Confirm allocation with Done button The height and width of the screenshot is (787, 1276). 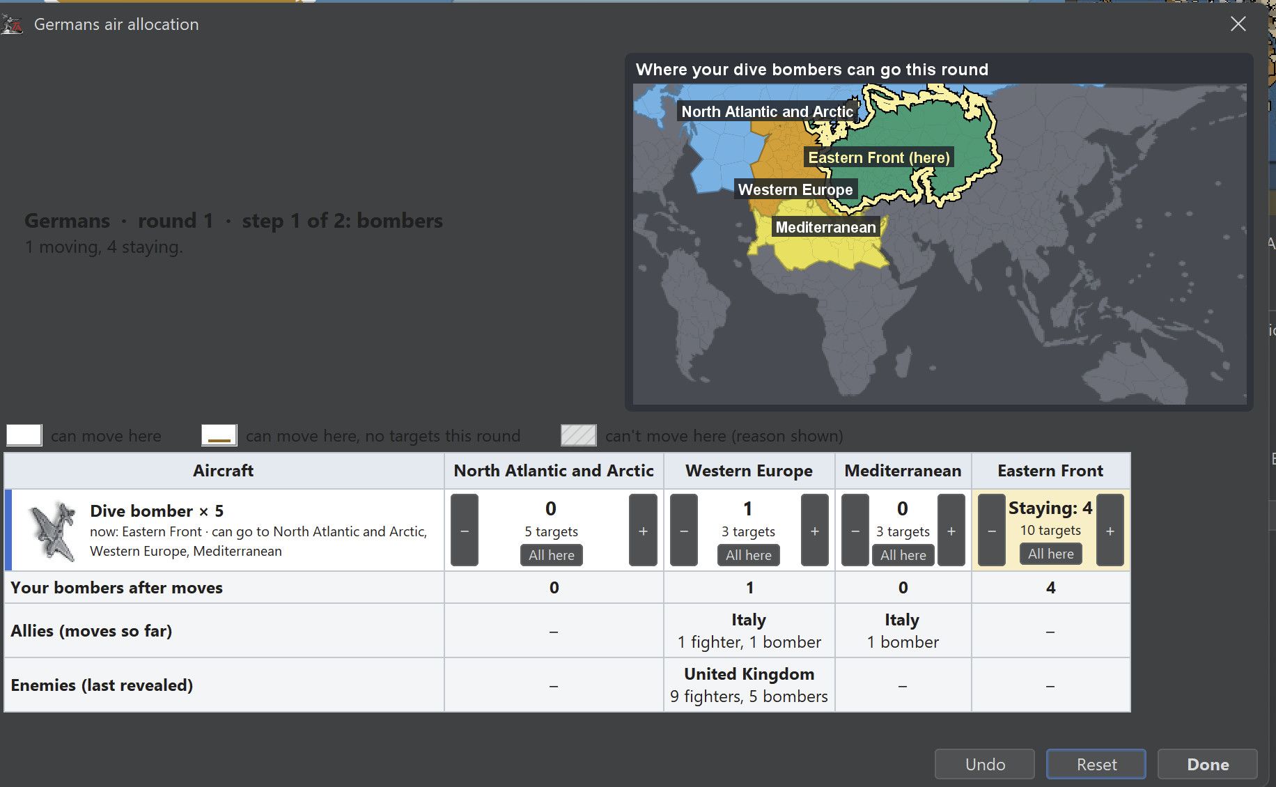1208,764
